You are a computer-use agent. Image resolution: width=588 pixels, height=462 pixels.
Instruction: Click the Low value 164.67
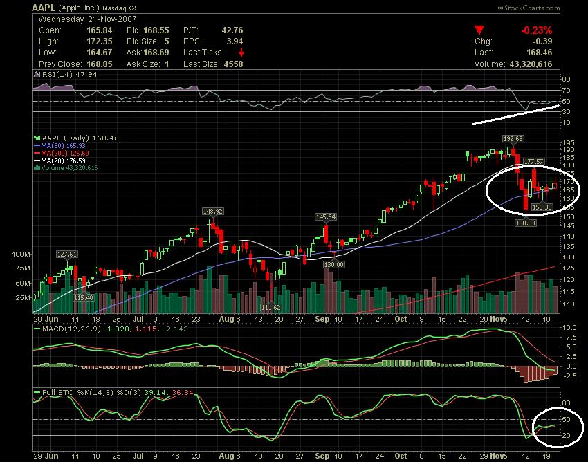click(x=100, y=53)
